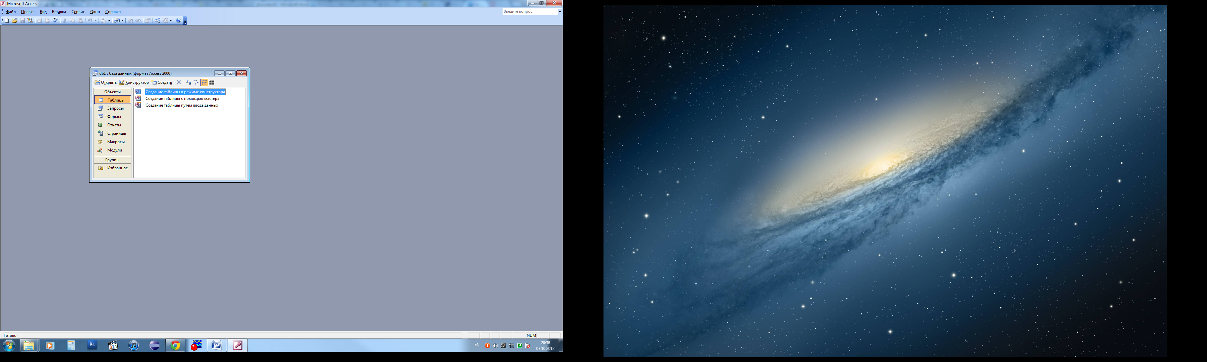This screenshot has height=362, width=1207.
Task: Click the Paste clipboard icon
Action: [80, 20]
